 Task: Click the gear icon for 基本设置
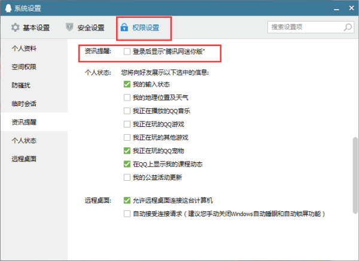click(16, 28)
